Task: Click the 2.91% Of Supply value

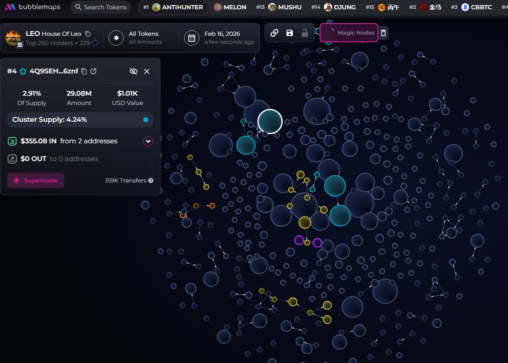Action: tap(32, 93)
